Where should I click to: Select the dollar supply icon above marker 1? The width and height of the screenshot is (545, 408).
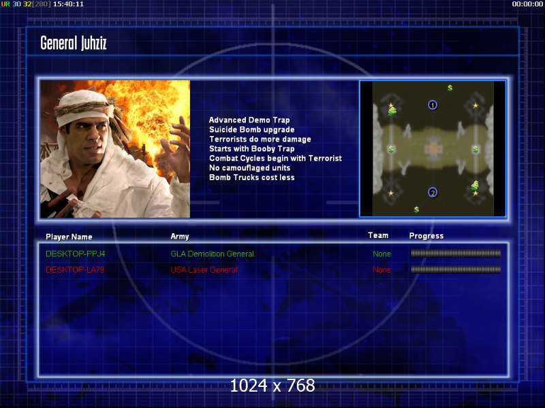(x=450, y=88)
